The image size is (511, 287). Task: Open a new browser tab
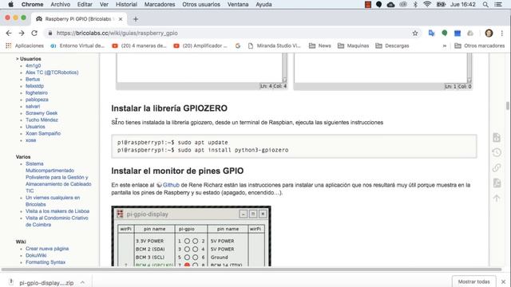tap(136, 19)
